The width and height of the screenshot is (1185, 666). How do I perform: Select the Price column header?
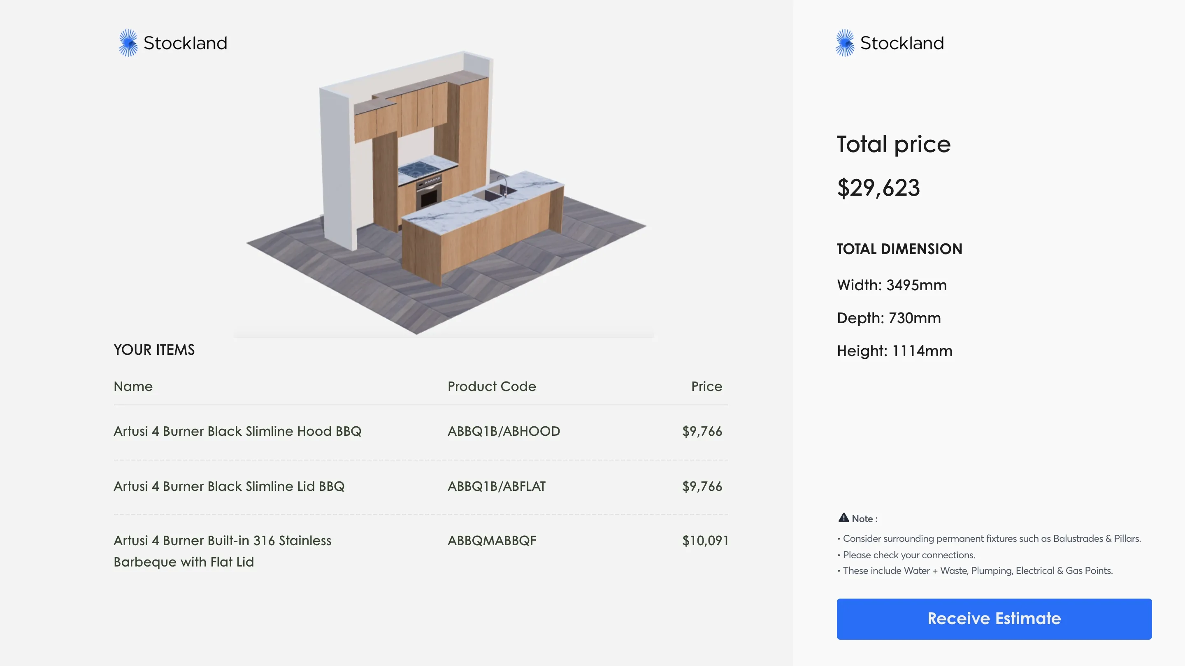[706, 386]
